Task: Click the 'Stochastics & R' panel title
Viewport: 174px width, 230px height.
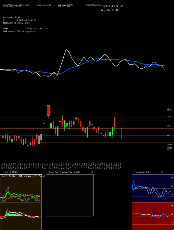Action: [x=142, y=172]
